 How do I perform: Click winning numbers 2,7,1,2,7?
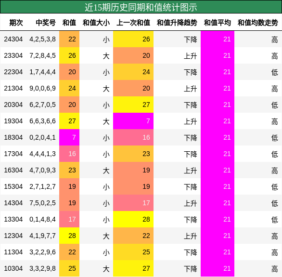43,186
